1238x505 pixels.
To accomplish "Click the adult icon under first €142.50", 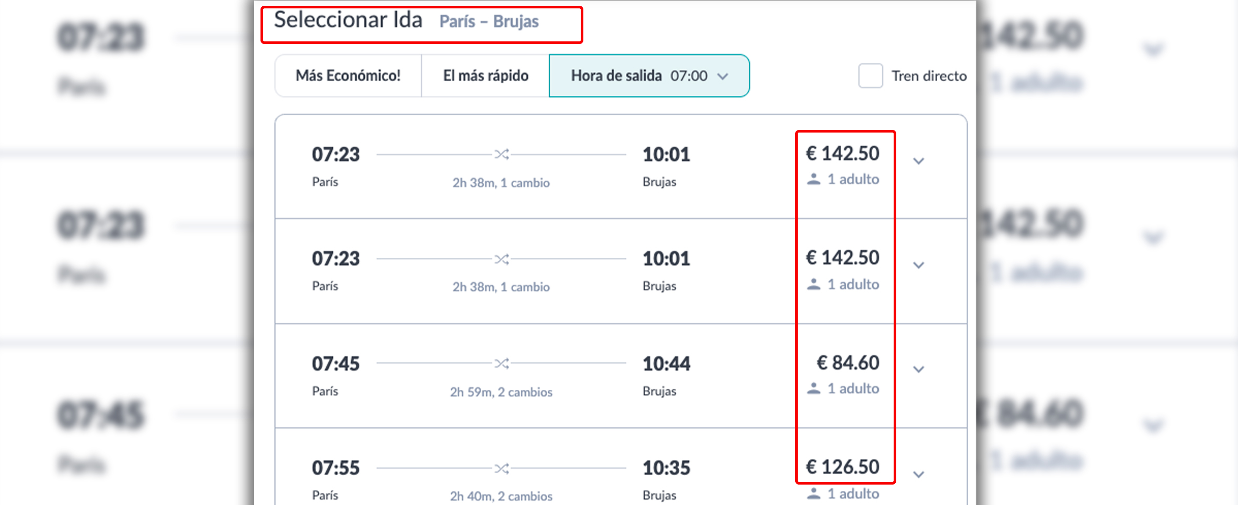I will click(813, 179).
